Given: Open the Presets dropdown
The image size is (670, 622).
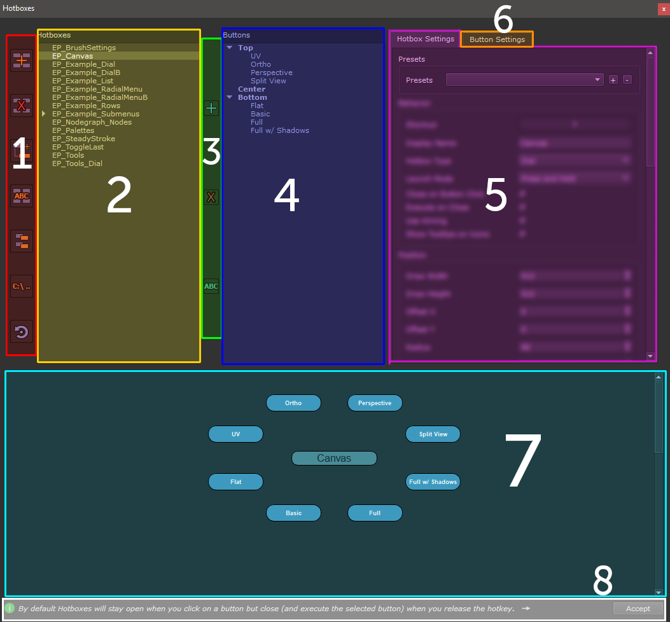Looking at the screenshot, I should tap(524, 80).
